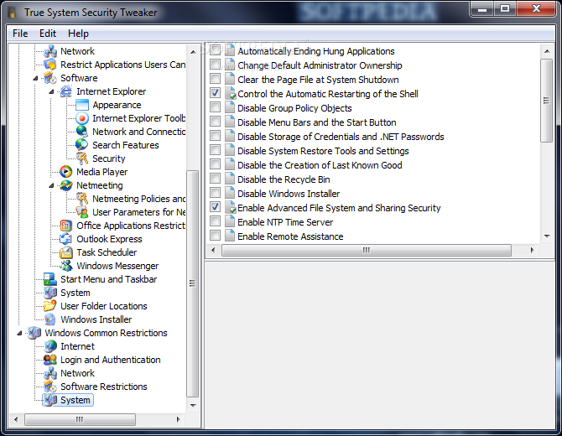This screenshot has height=436, width=562.
Task: Open the File menu
Action: 20,34
